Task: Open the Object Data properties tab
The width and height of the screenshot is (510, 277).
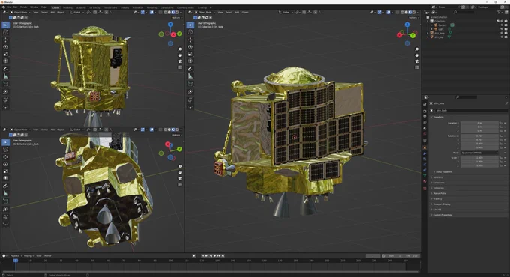Action: point(424,176)
